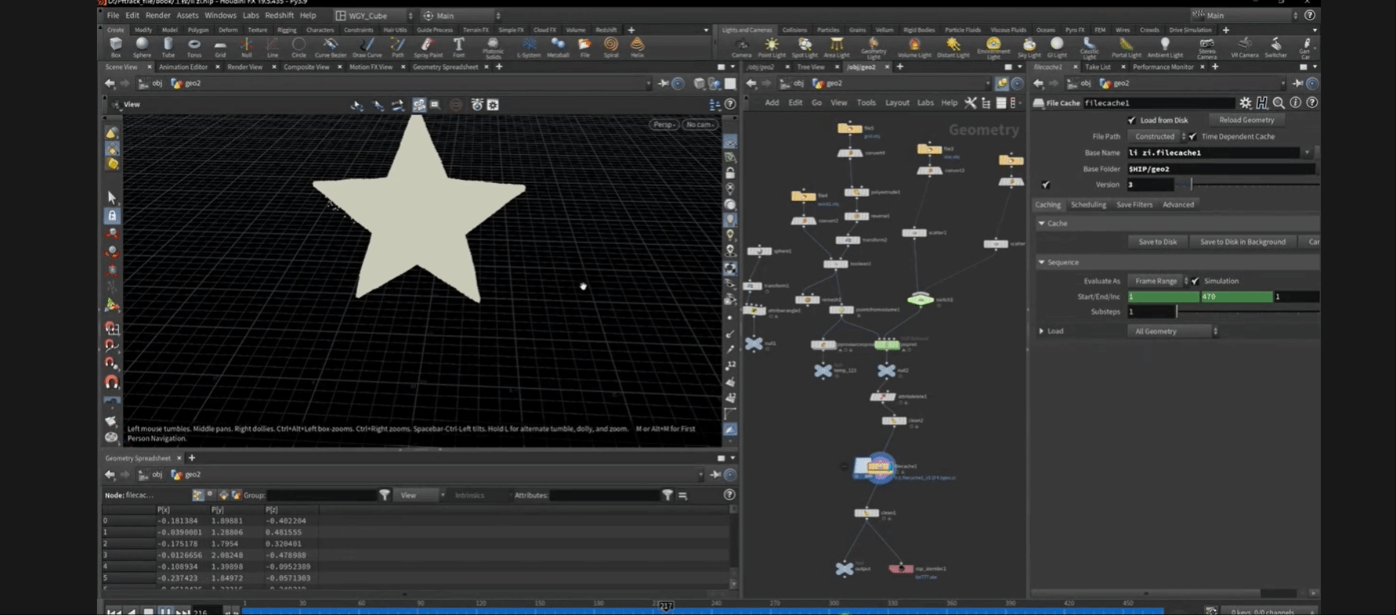Toggle Time Dependent Cache checkbox

[x=1192, y=137]
